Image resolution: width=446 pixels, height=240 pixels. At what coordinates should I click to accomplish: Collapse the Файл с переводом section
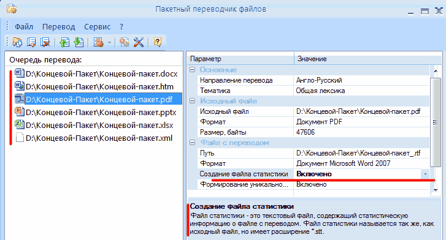click(193, 143)
